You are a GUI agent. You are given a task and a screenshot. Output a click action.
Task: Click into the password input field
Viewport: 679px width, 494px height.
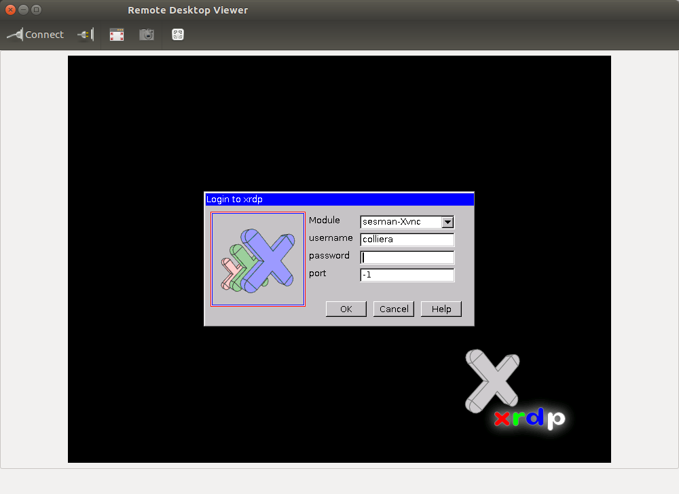click(407, 257)
